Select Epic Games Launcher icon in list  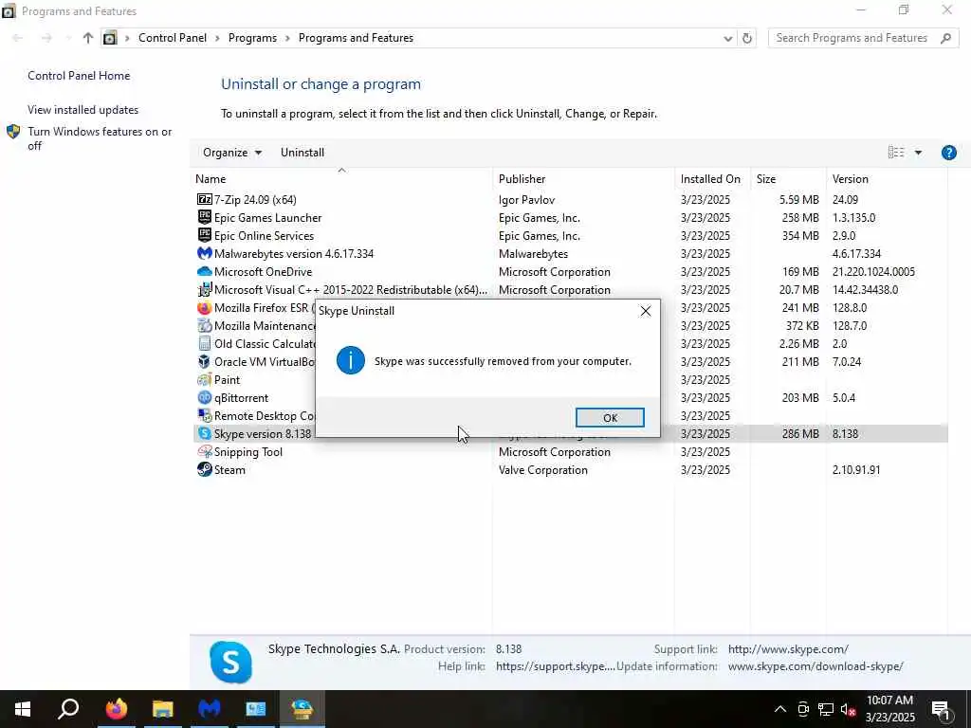click(205, 217)
